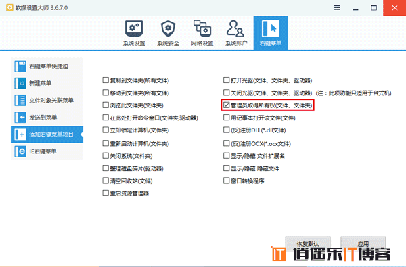Click the 应用 button

363,244
